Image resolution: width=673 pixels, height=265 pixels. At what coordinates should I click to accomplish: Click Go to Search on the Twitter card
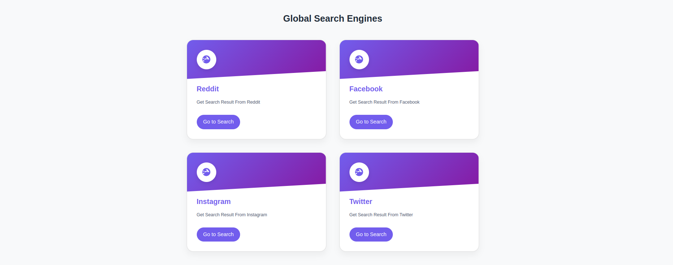[x=371, y=234]
